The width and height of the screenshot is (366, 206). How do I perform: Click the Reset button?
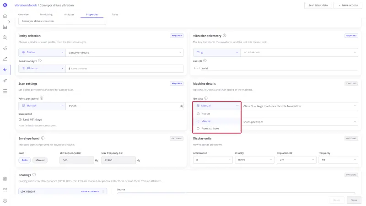coord(337,200)
